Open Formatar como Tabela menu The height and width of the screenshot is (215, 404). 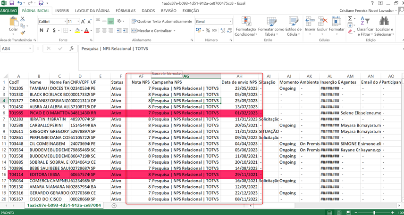[x=271, y=27]
